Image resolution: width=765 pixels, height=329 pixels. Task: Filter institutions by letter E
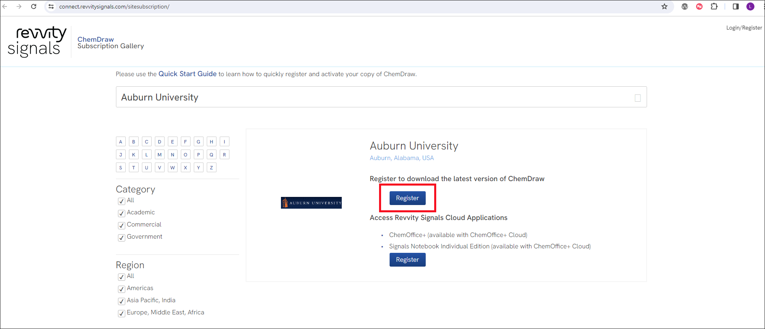tap(172, 142)
